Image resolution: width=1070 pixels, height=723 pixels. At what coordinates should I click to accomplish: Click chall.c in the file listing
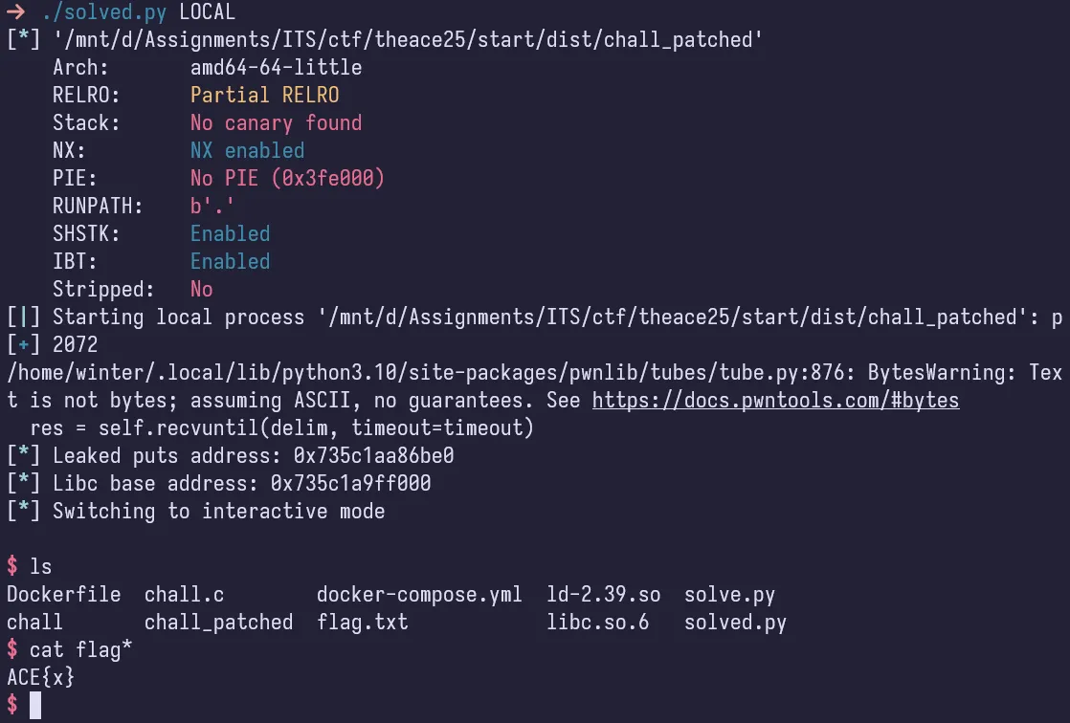[x=184, y=594]
